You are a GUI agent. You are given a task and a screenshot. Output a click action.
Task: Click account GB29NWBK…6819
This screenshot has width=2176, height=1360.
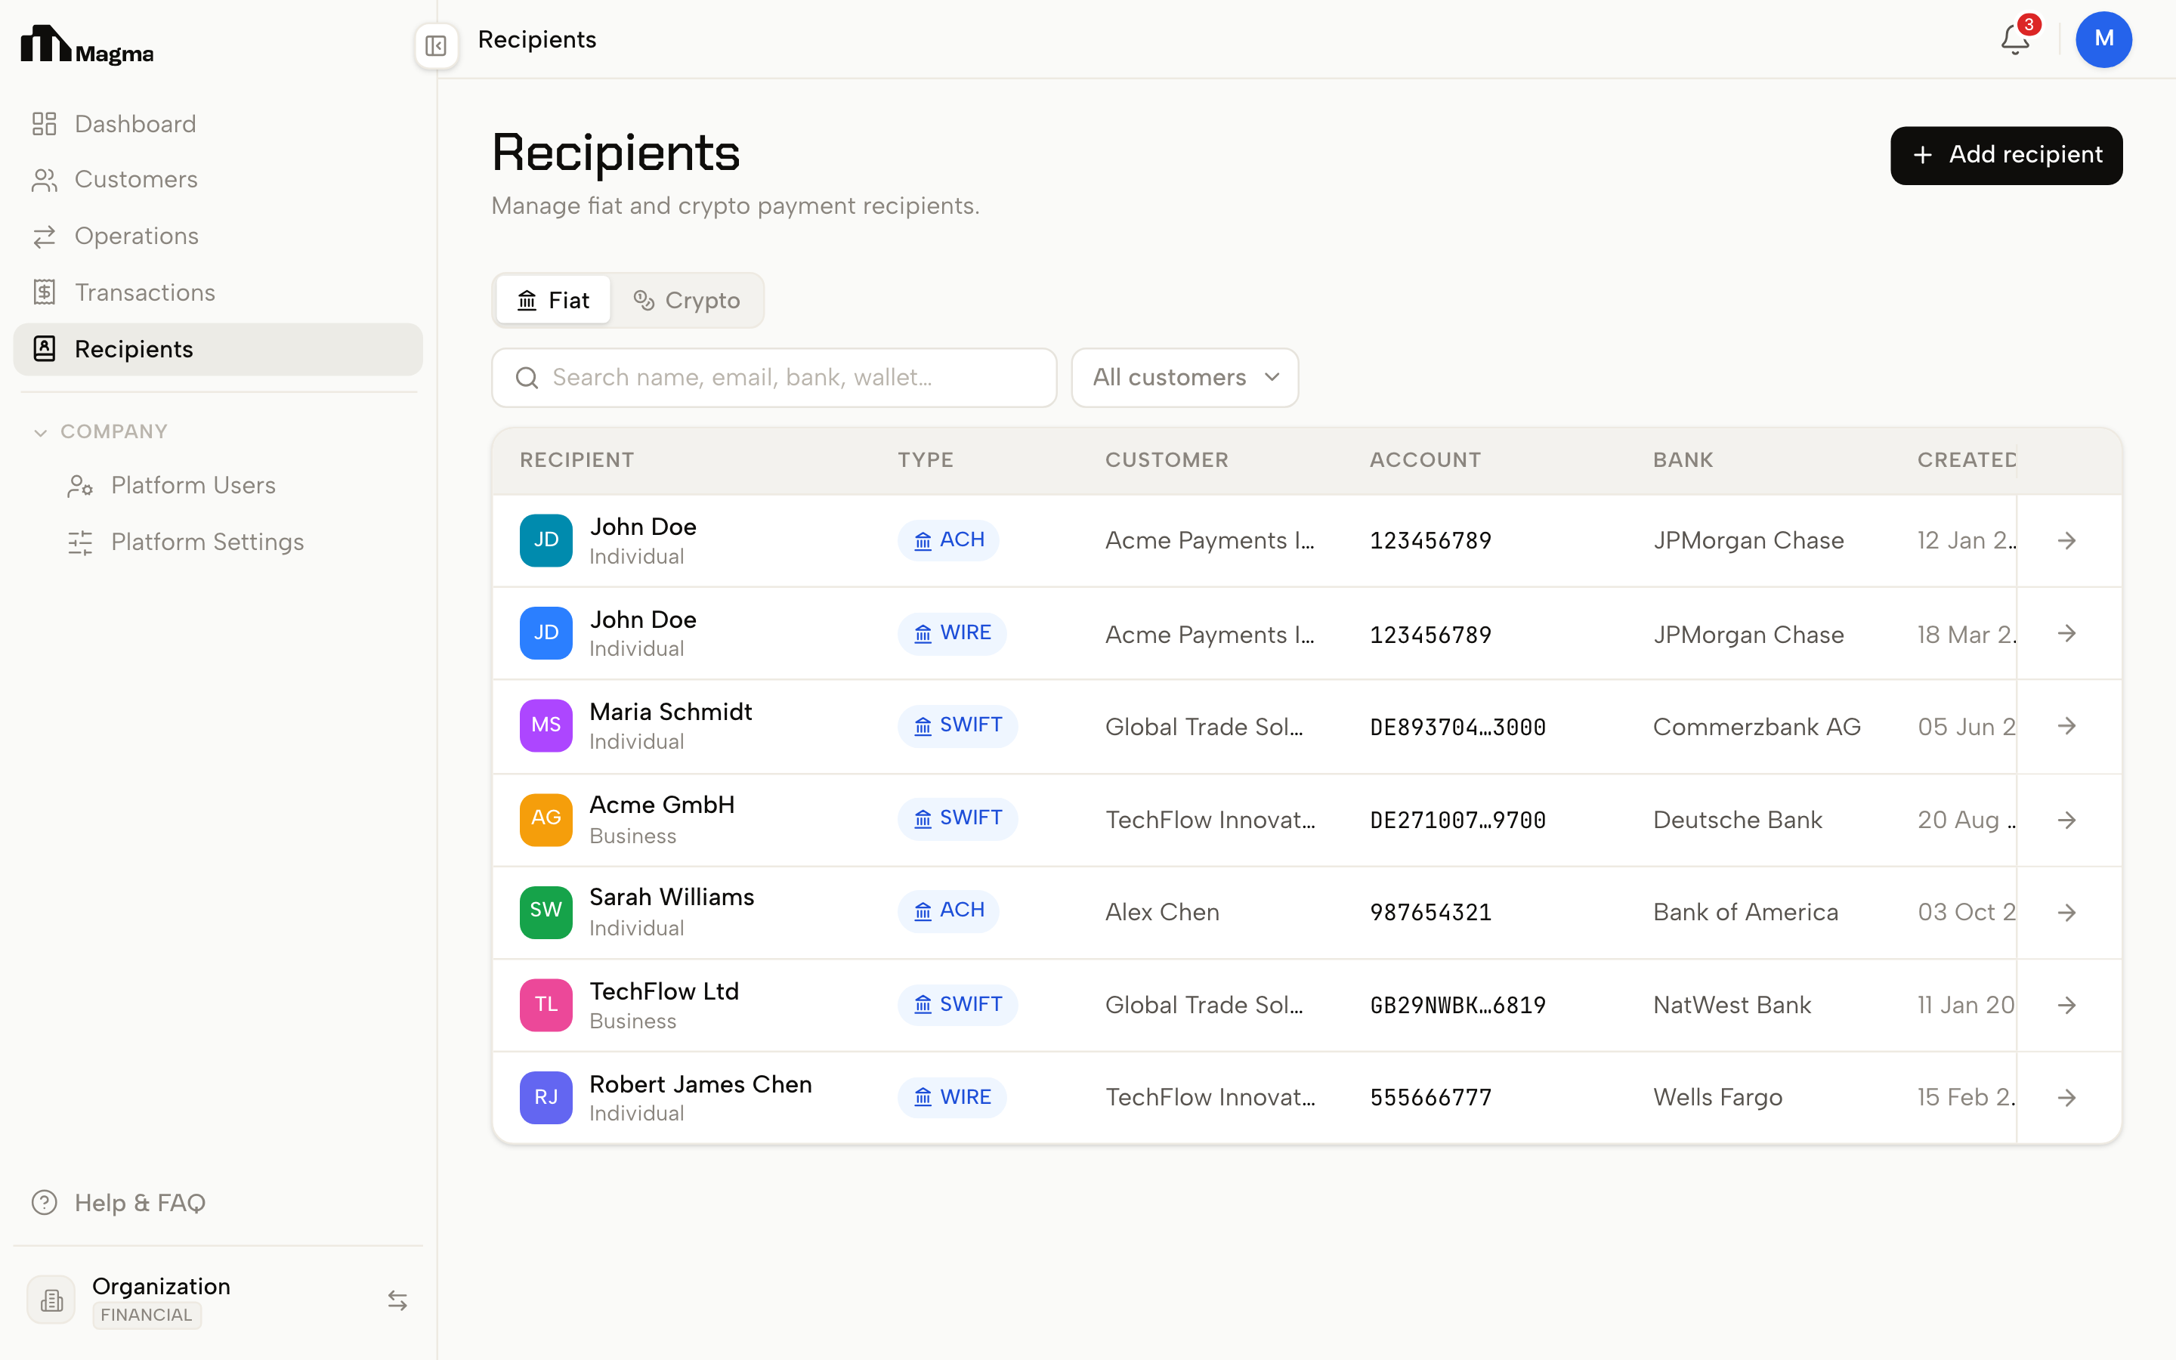(x=1457, y=1006)
